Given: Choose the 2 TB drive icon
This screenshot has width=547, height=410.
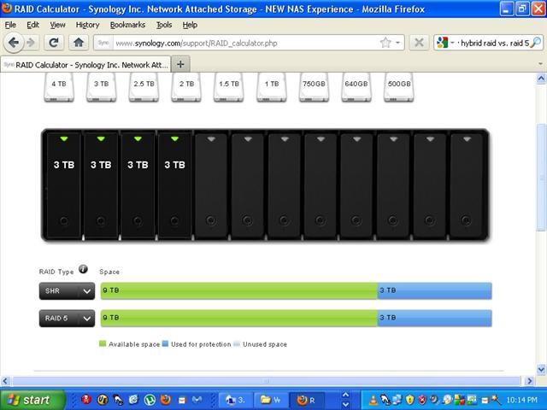Looking at the screenshot, I should [x=186, y=87].
